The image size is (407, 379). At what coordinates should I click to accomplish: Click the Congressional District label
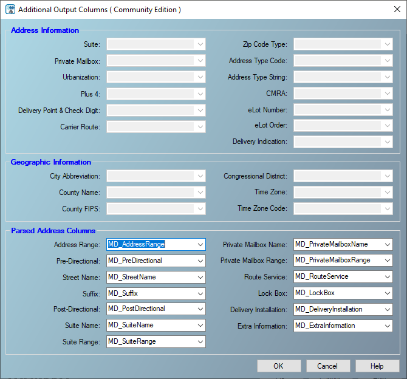(255, 176)
